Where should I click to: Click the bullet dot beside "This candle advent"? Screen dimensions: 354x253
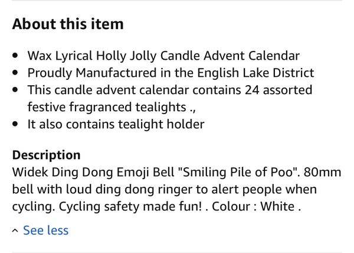(x=15, y=90)
